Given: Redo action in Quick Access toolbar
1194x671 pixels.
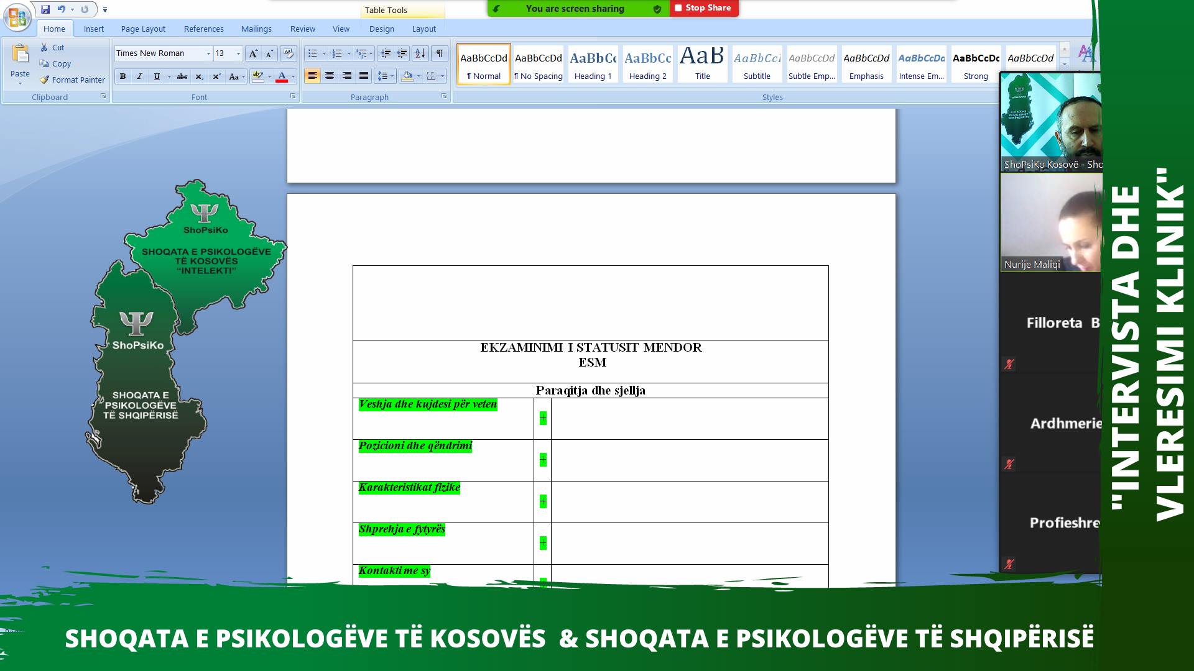Looking at the screenshot, I should [x=85, y=9].
